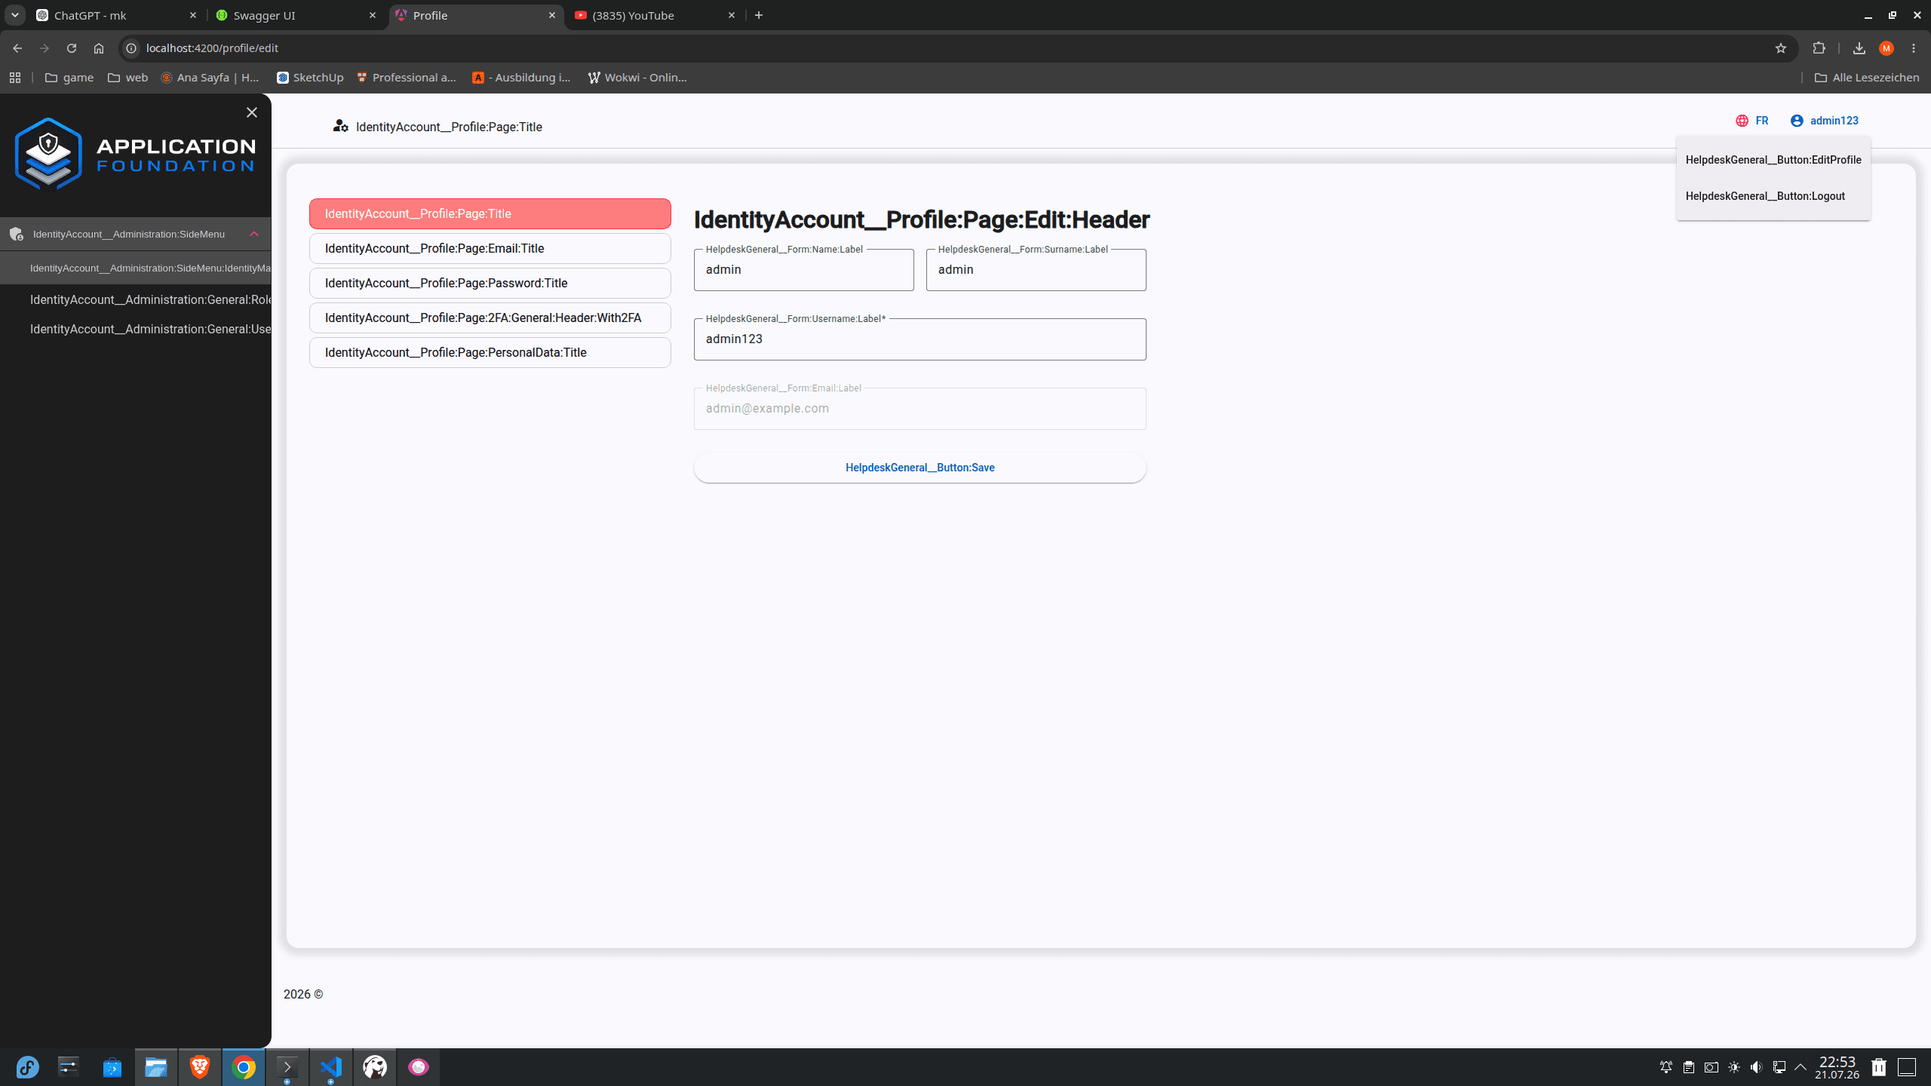Click the Administration SideMenu shield icon

point(17,235)
